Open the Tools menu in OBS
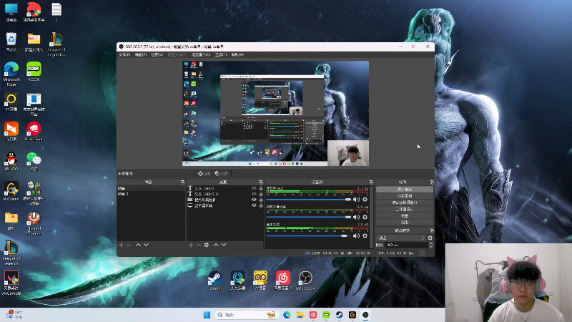Screen dimensions: 572x322 [x=221, y=54]
